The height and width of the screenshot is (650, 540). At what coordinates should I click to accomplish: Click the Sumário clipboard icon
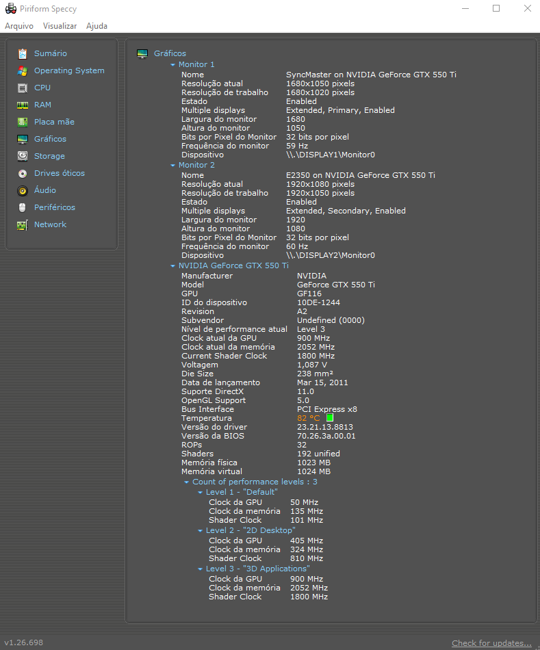point(23,53)
